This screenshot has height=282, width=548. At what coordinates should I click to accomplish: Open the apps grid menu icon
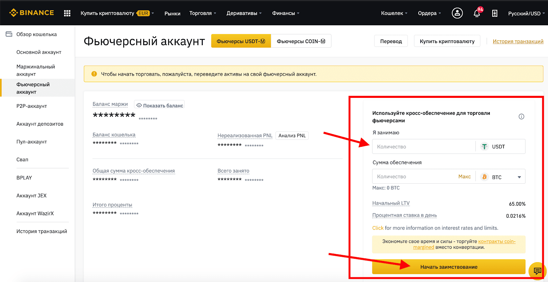point(67,13)
